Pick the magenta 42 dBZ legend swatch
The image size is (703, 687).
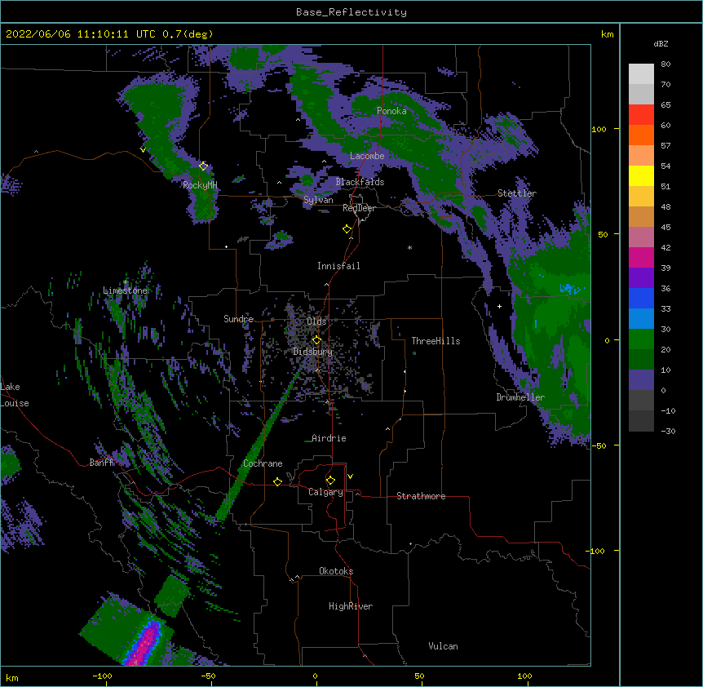point(641,257)
